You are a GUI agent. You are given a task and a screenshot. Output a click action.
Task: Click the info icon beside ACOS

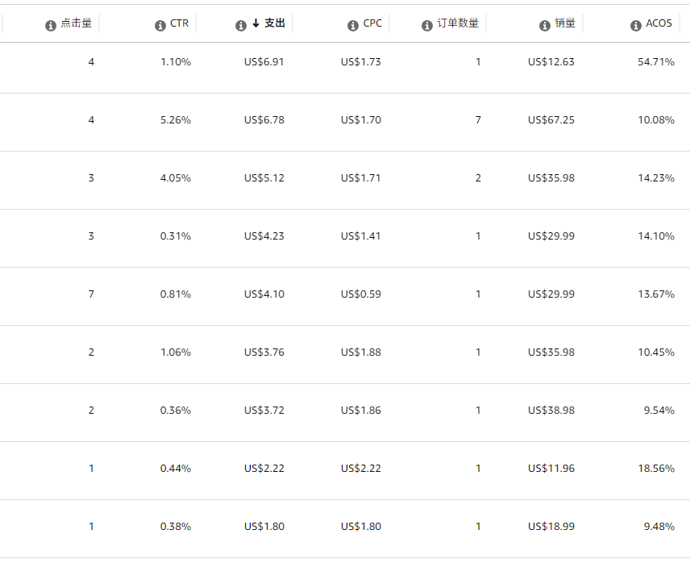[635, 26]
